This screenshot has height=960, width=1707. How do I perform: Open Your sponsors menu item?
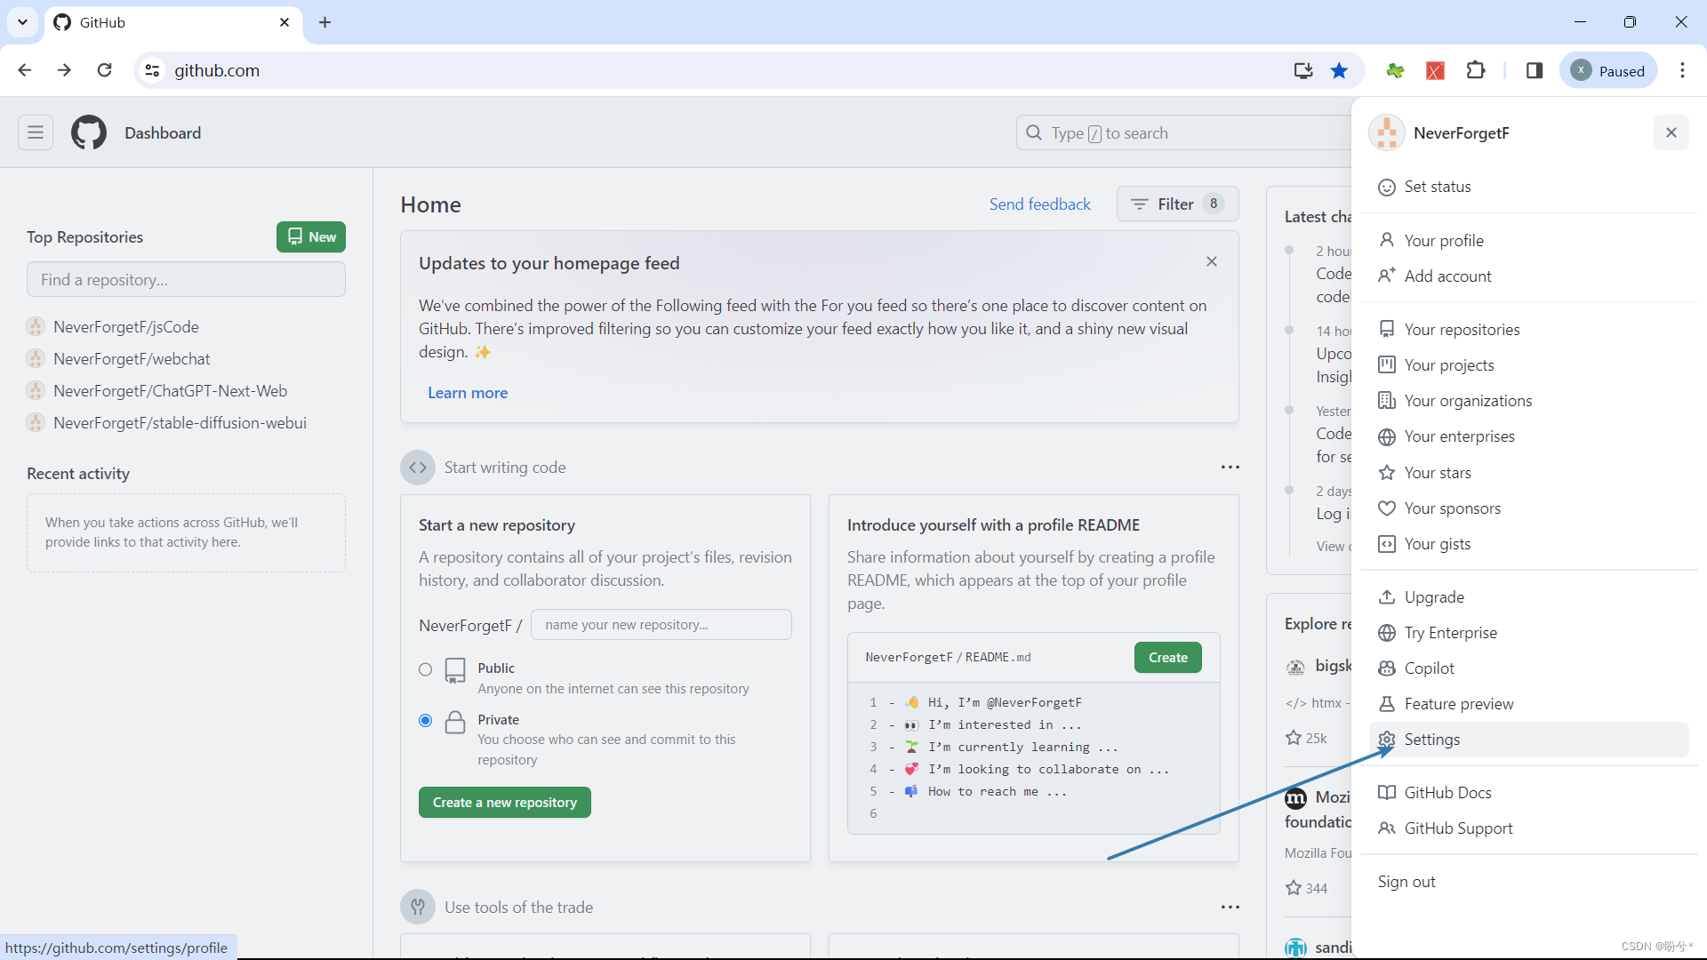coord(1528,508)
